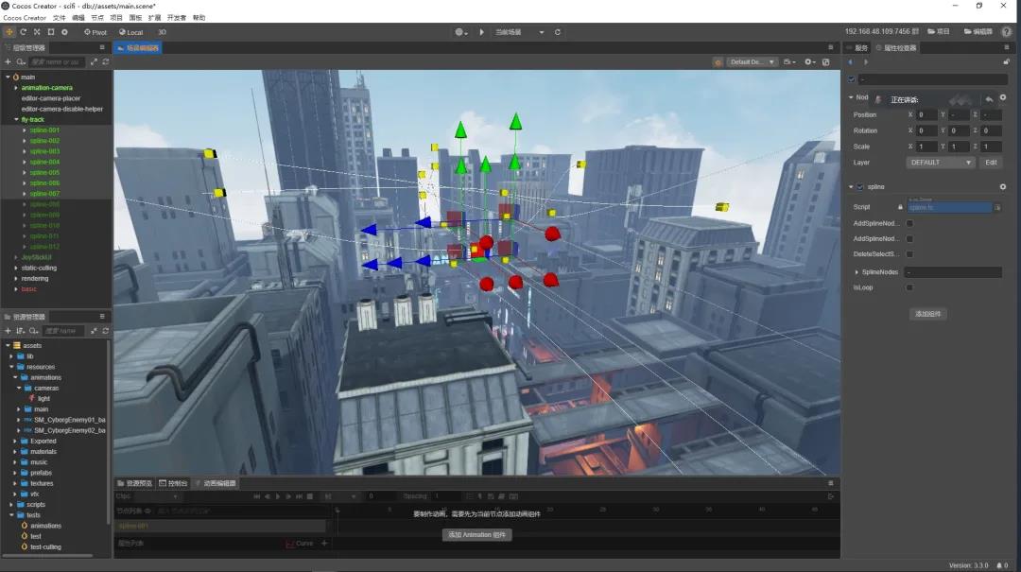Image resolution: width=1021 pixels, height=572 pixels.
Task: Collapse the fly-track node in hierarchy
Action: pos(16,120)
